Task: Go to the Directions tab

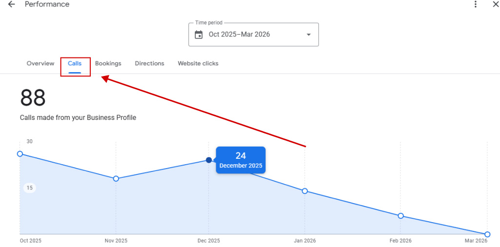Action: (x=149, y=63)
